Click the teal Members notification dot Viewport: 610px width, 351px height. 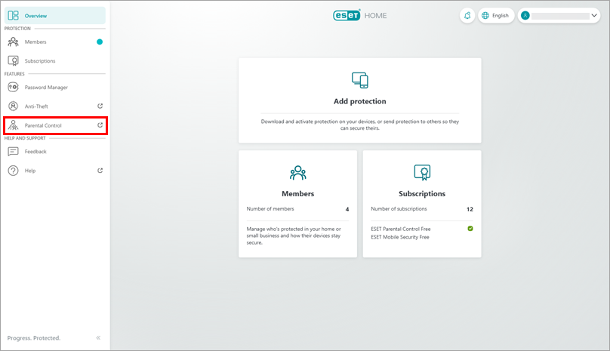click(x=99, y=42)
